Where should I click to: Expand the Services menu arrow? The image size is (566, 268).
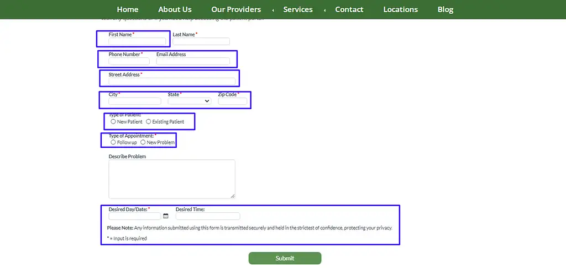point(325,10)
